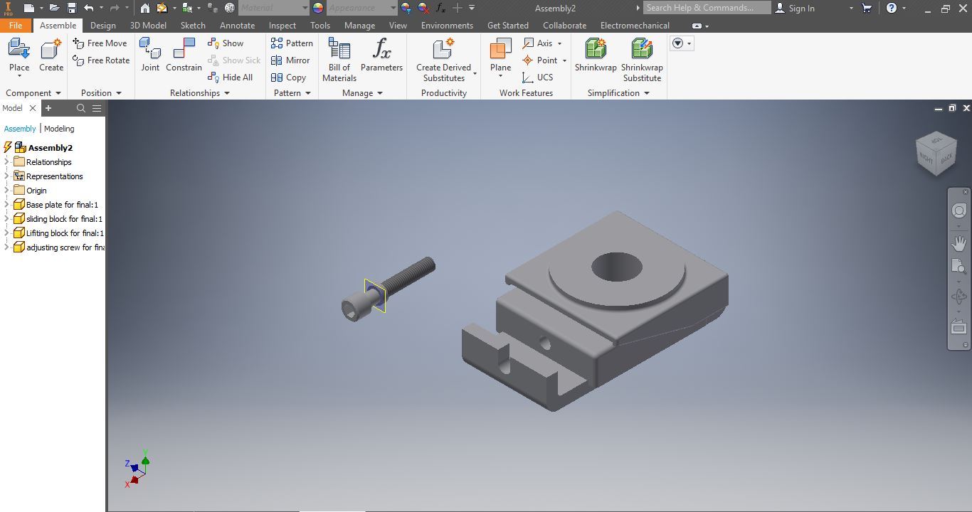The width and height of the screenshot is (972, 512).
Task: Click the Search Help & Commands field
Action: [x=707, y=8]
